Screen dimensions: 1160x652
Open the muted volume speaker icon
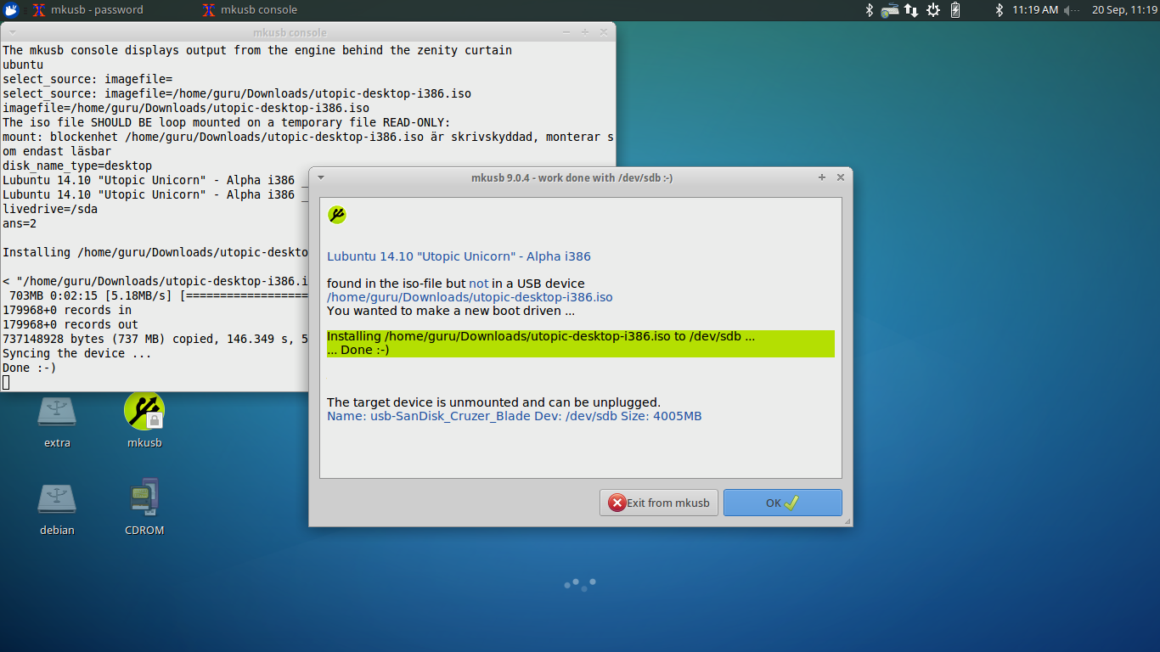point(1071,10)
